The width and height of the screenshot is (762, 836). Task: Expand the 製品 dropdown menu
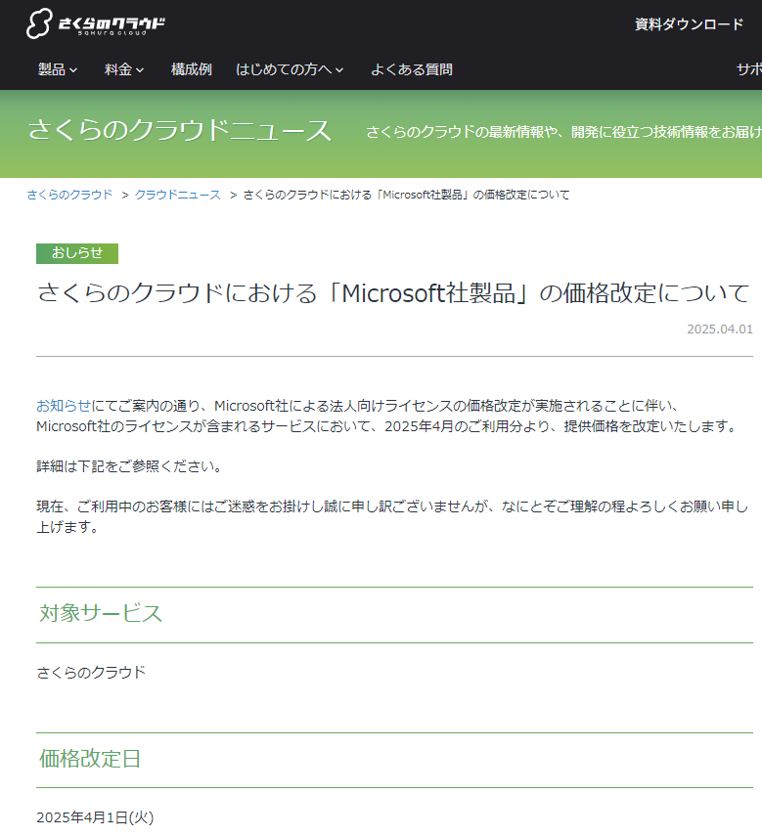(x=58, y=69)
